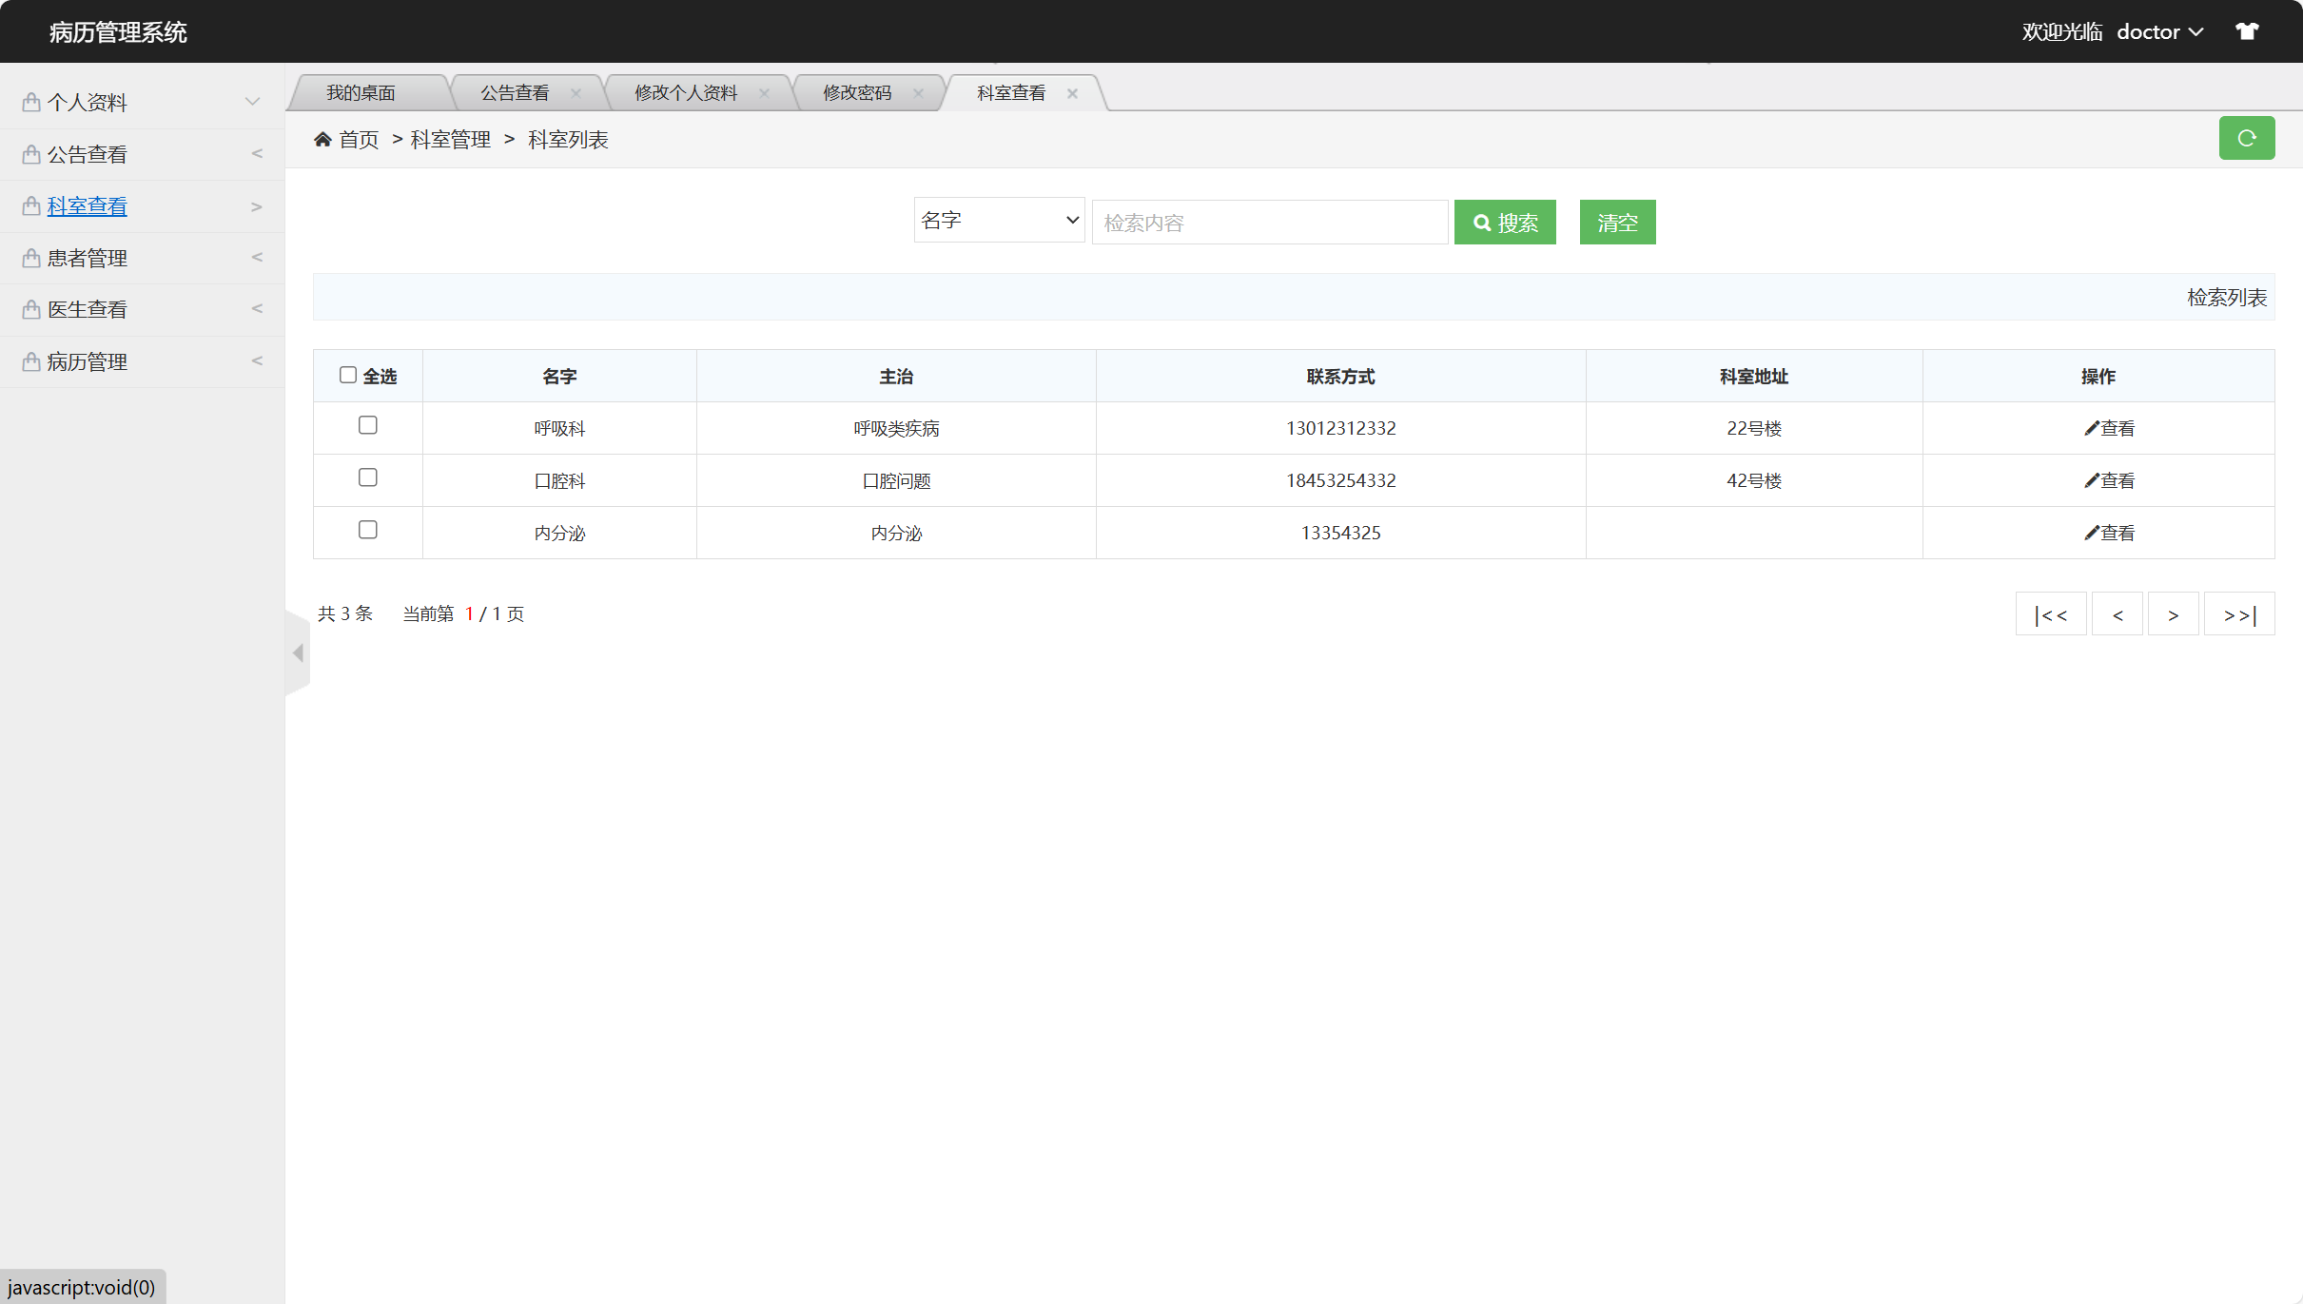Click the 清空 clear button

(1617, 223)
